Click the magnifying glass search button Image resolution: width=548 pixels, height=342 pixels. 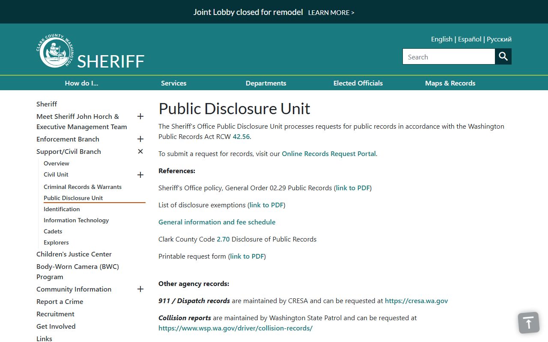pyautogui.click(x=503, y=56)
